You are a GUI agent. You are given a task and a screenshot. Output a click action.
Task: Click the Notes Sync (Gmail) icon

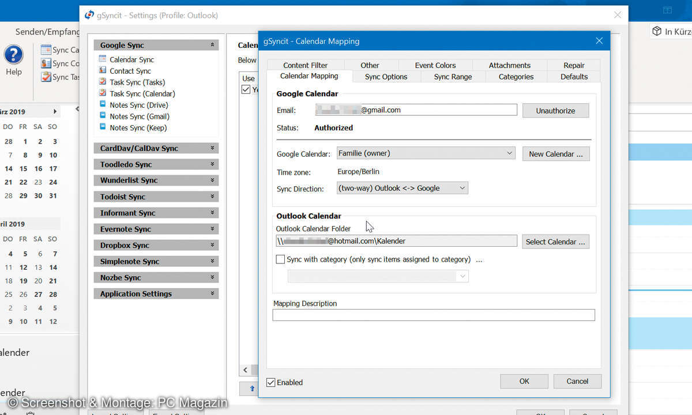coord(103,116)
